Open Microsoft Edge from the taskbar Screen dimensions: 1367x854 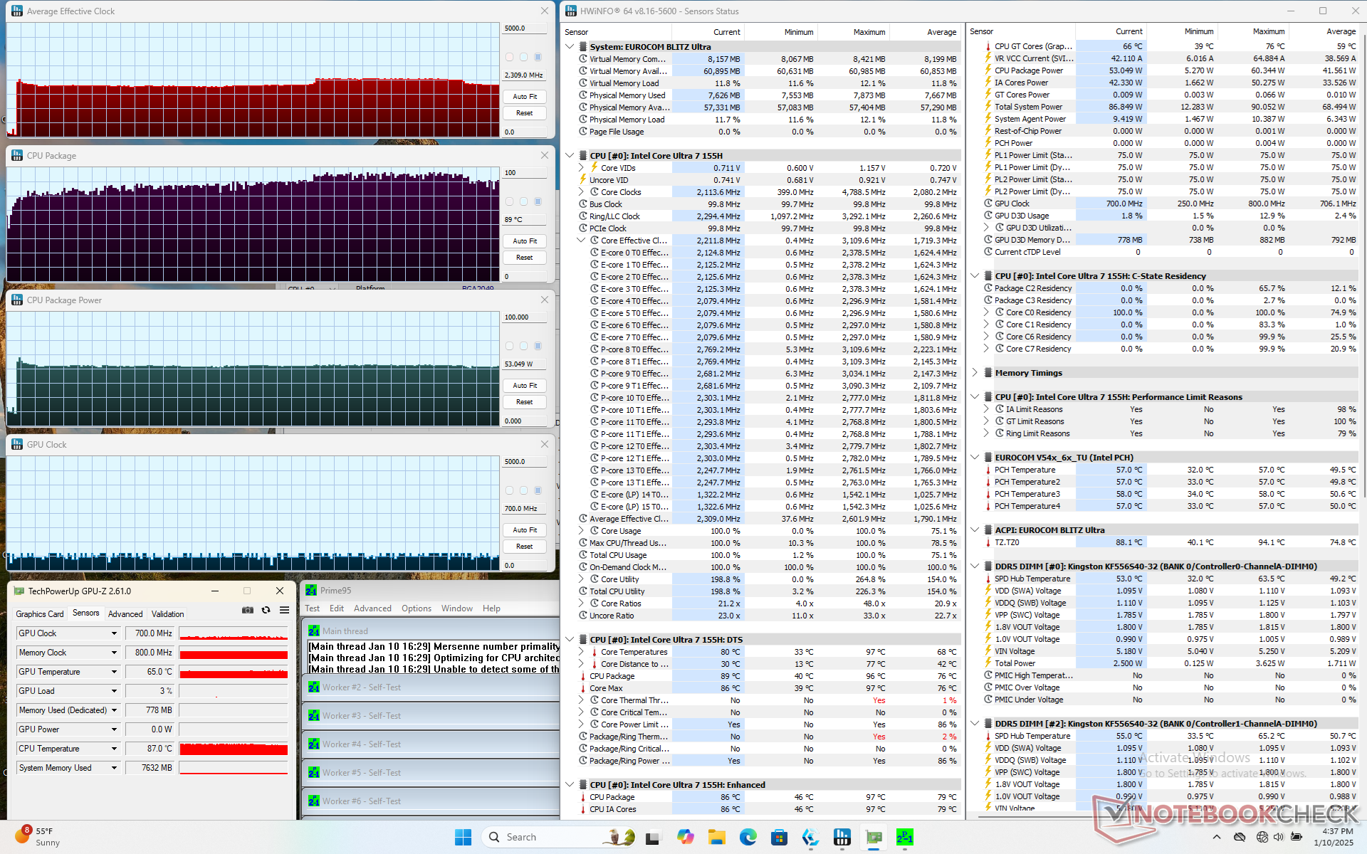tap(748, 837)
